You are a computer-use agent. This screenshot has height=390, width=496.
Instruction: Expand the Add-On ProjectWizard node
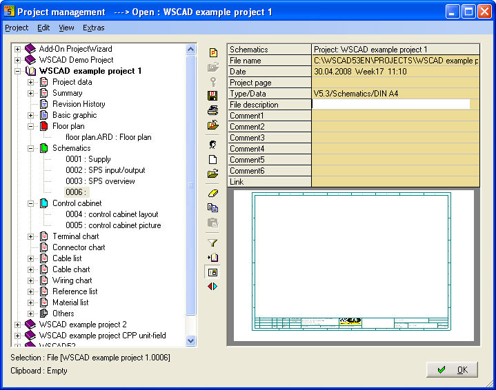pyautogui.click(x=18, y=50)
